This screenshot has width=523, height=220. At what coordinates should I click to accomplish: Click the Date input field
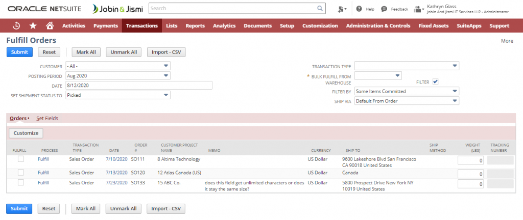tap(138, 86)
